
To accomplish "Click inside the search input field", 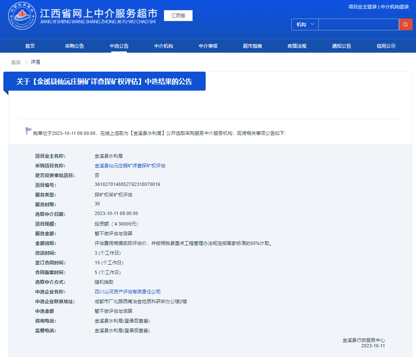I will pos(358,24).
